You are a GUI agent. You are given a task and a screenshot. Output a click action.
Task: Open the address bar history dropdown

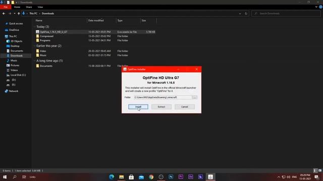pyautogui.click(x=240, y=14)
